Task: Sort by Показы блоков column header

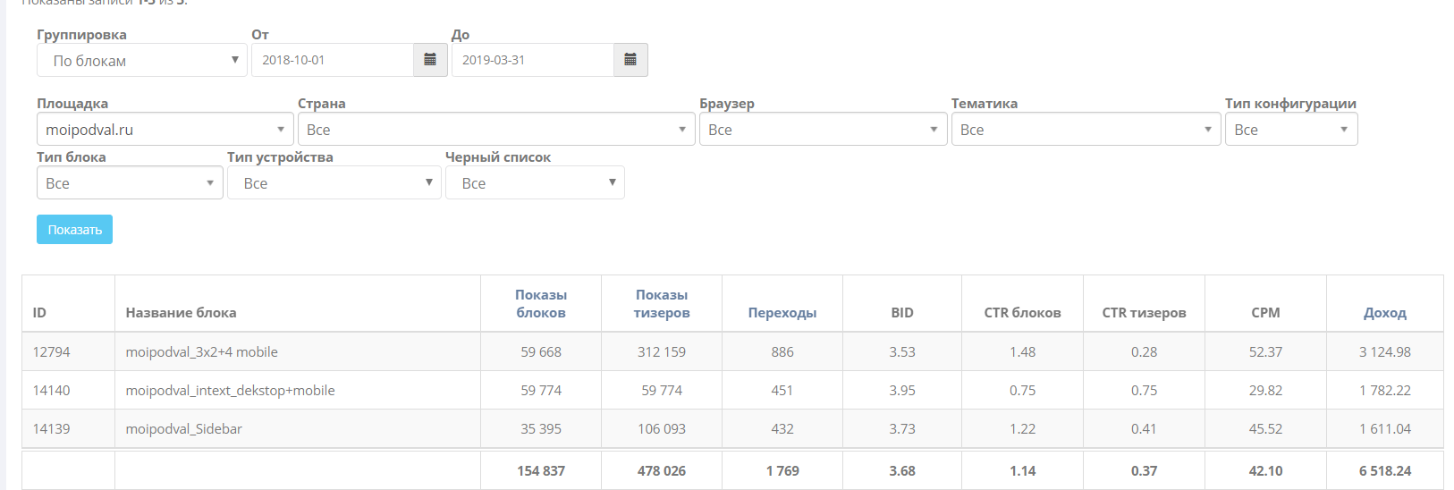Action: pos(541,304)
